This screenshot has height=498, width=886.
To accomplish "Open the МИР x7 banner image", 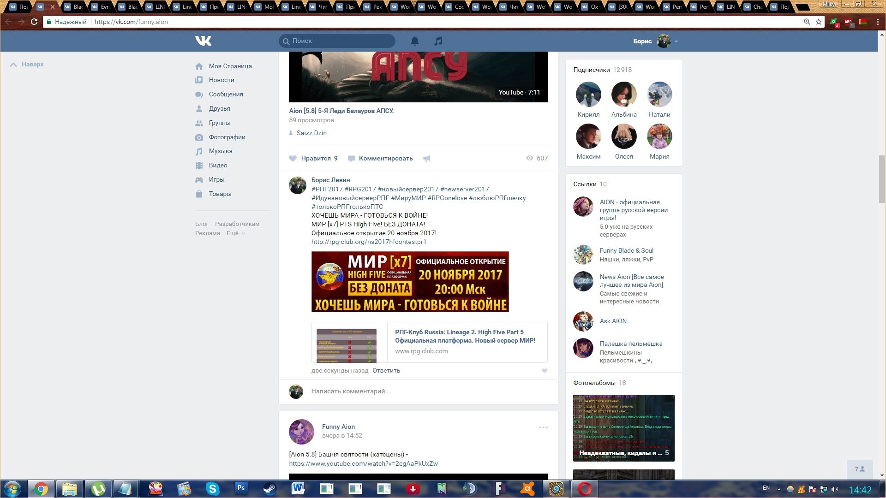I will coord(410,282).
